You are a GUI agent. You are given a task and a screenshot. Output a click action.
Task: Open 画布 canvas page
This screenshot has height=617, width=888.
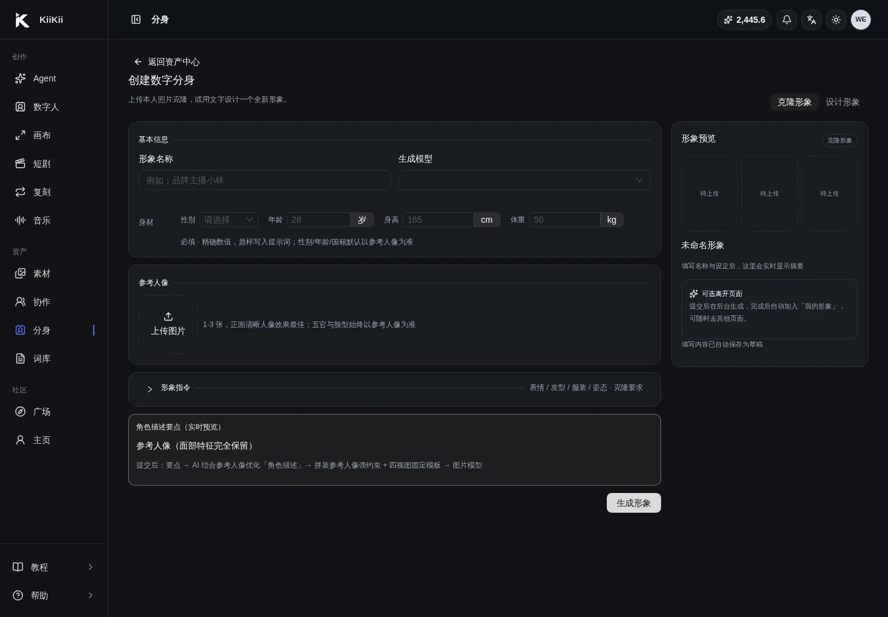[x=54, y=135]
